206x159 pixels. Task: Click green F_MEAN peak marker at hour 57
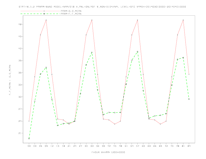pyautogui.click(x=138, y=51)
